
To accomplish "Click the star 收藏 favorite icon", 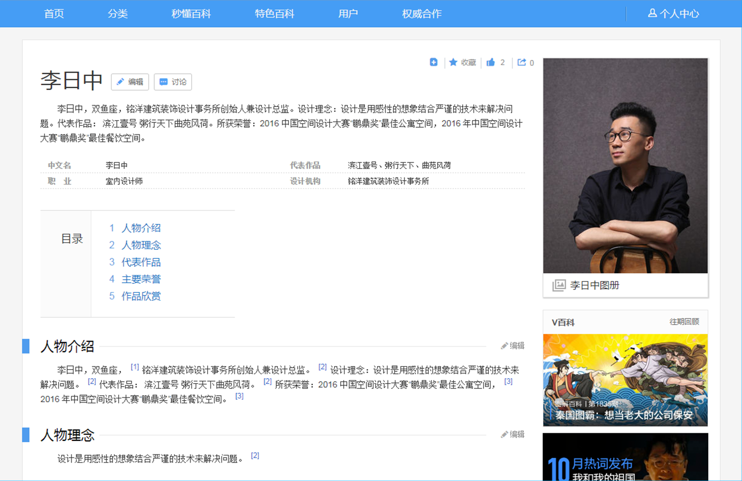I will (453, 62).
